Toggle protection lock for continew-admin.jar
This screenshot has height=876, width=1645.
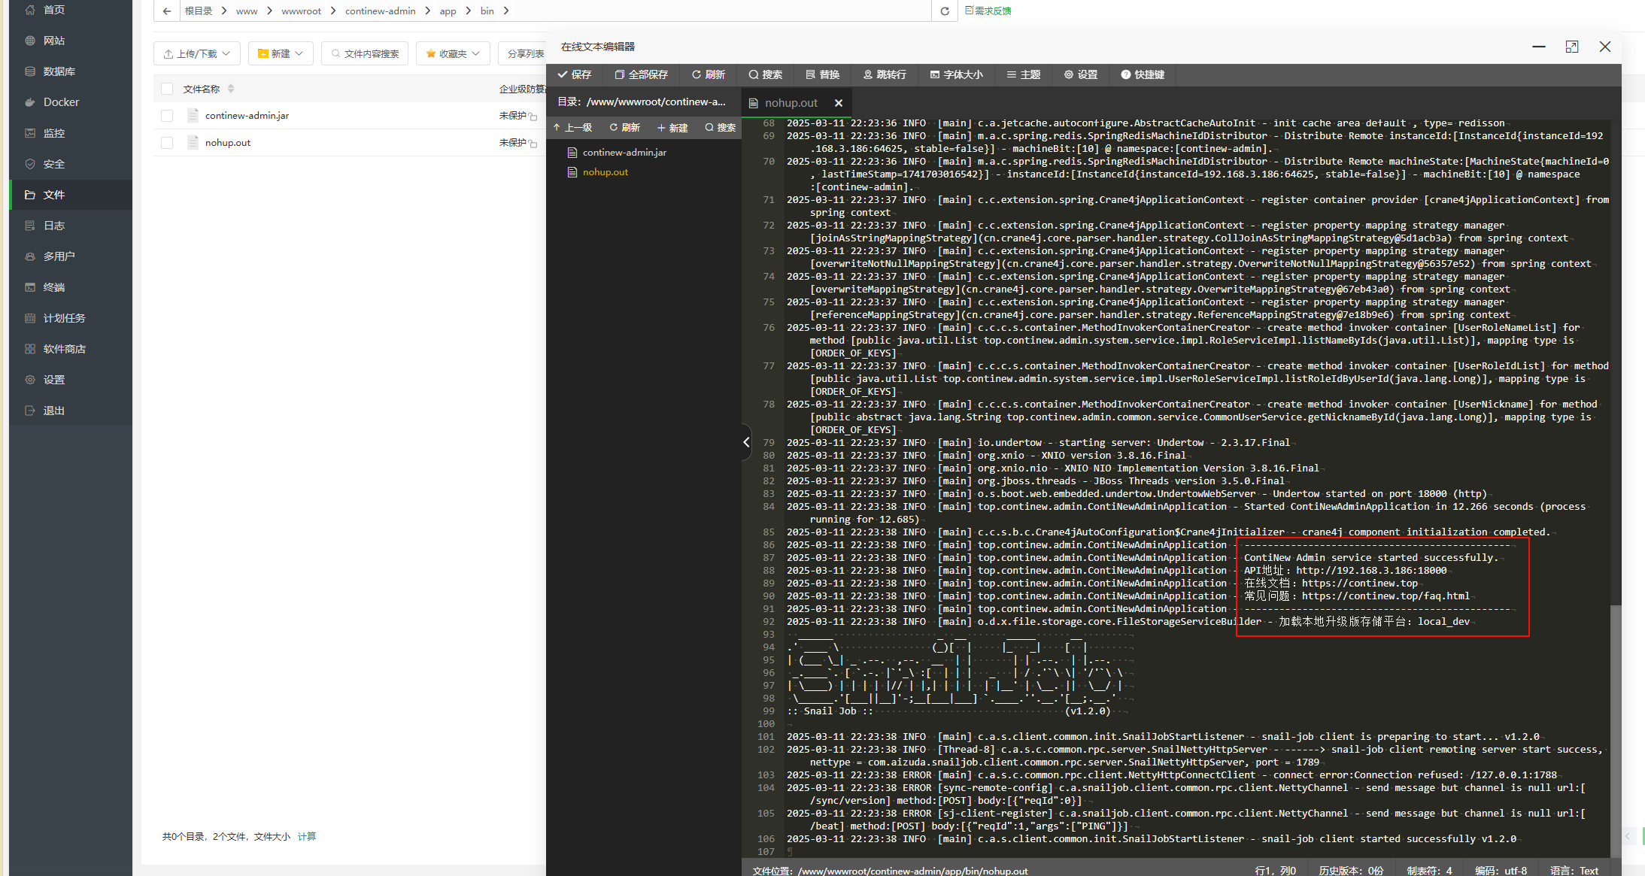[533, 117]
